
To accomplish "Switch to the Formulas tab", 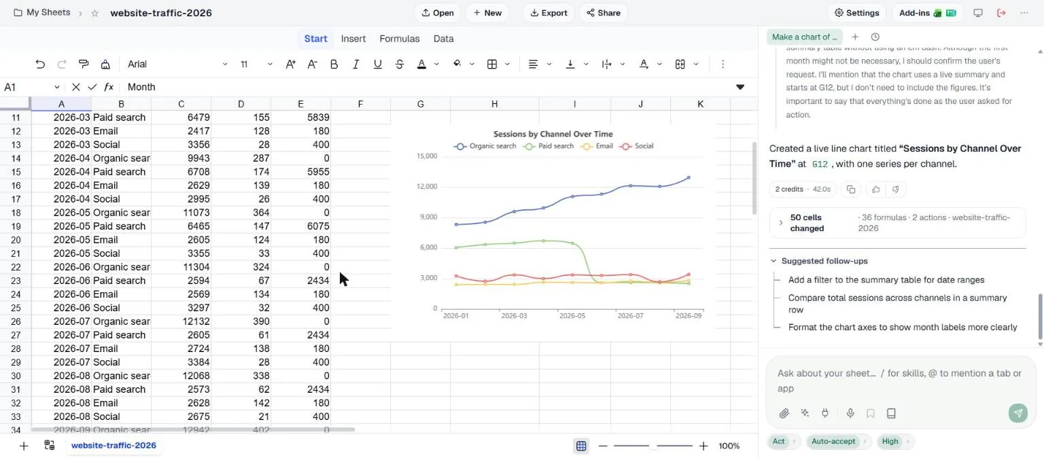I will [400, 39].
